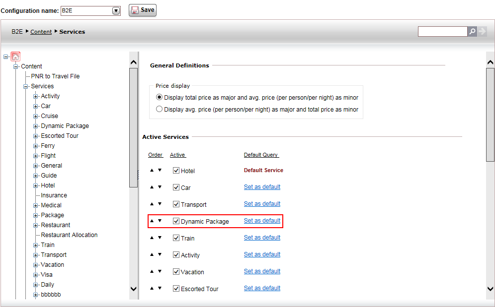
Task: Set Activity as default service
Action: pyautogui.click(x=262, y=254)
